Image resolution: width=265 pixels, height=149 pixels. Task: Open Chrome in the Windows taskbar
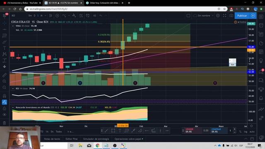pos(98,145)
